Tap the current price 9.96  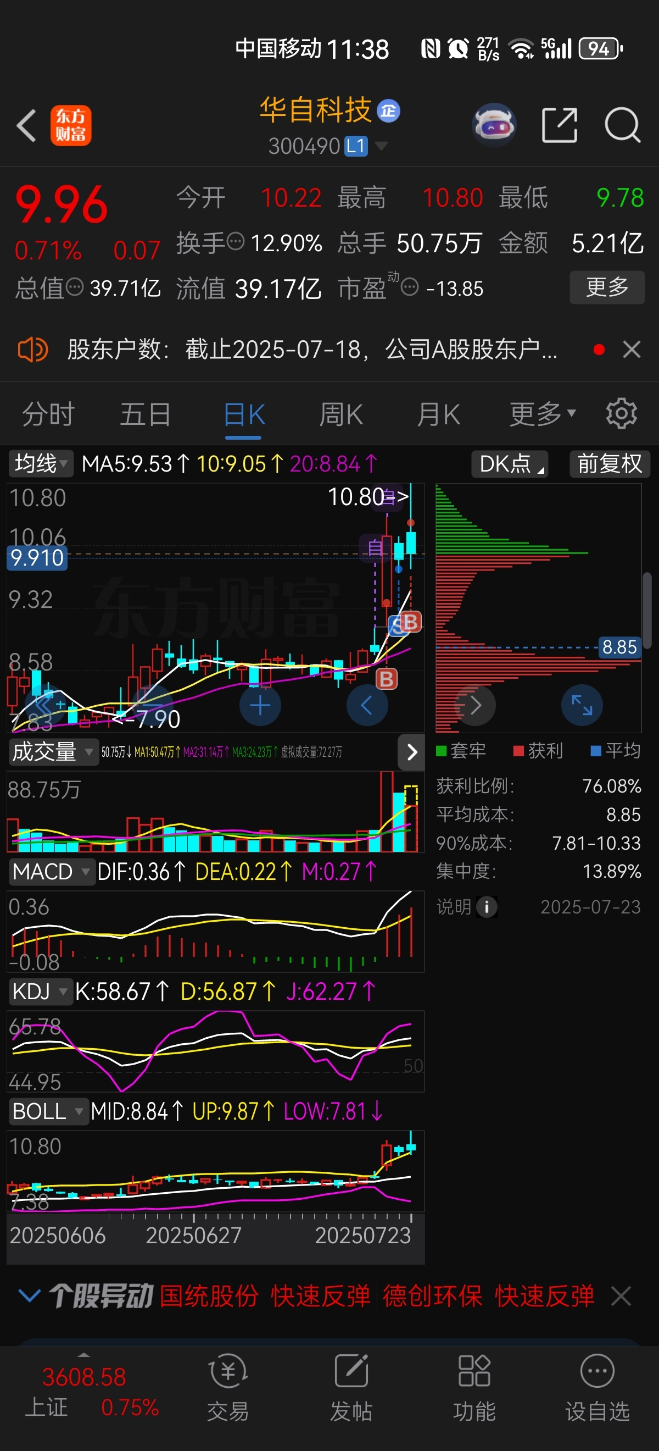pyautogui.click(x=62, y=204)
